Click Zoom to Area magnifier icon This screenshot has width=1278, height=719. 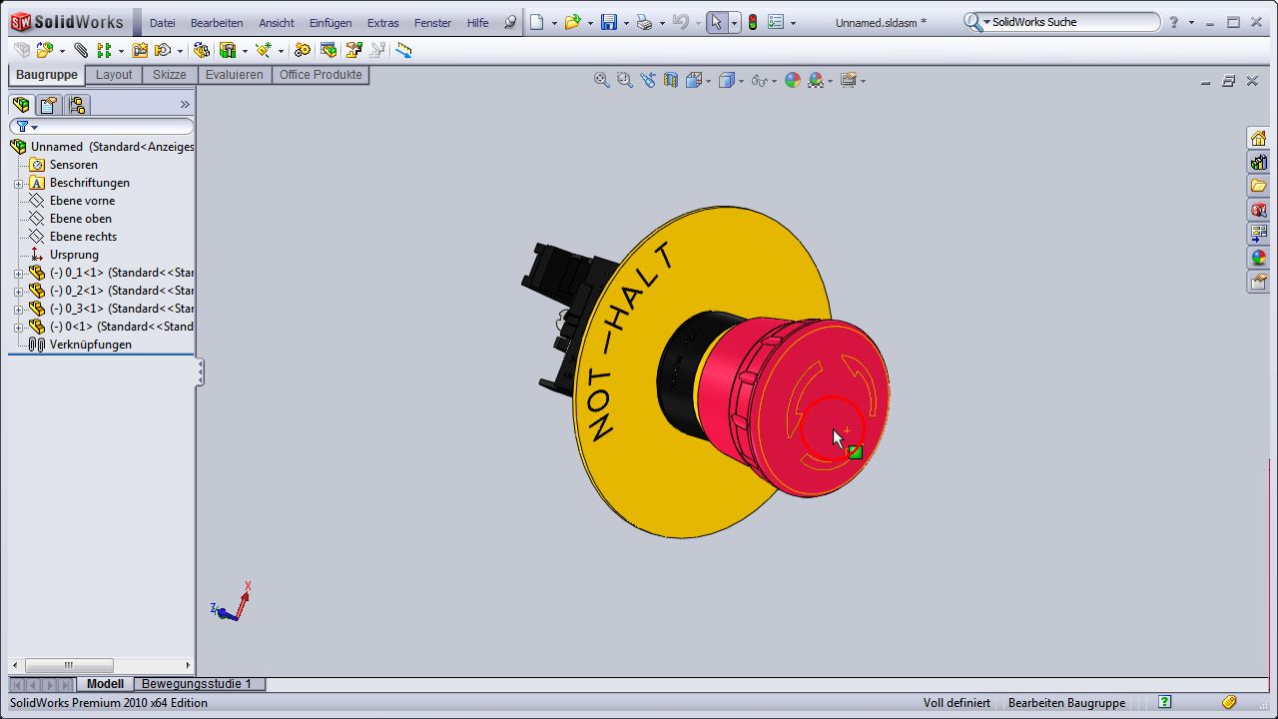(624, 80)
